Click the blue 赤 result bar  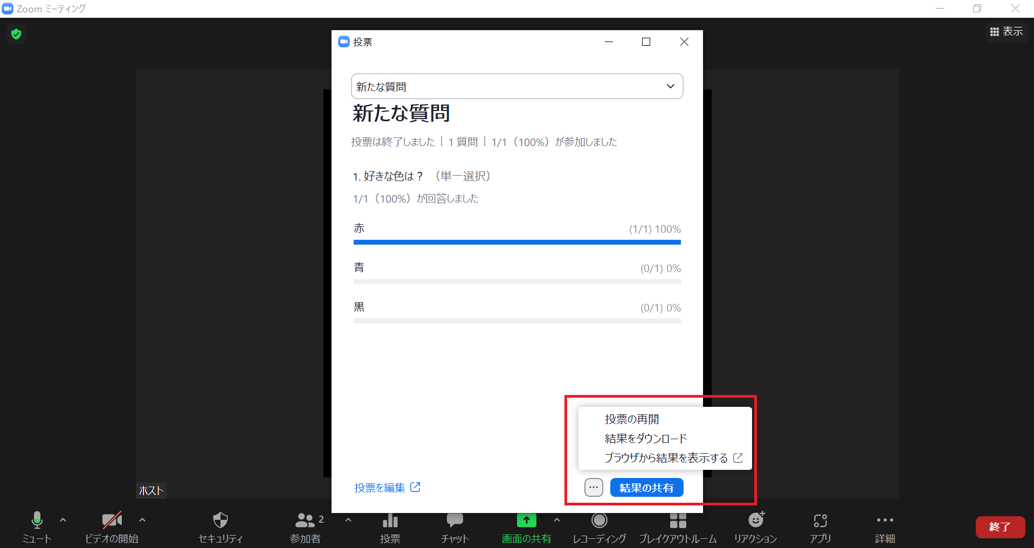[x=516, y=242]
